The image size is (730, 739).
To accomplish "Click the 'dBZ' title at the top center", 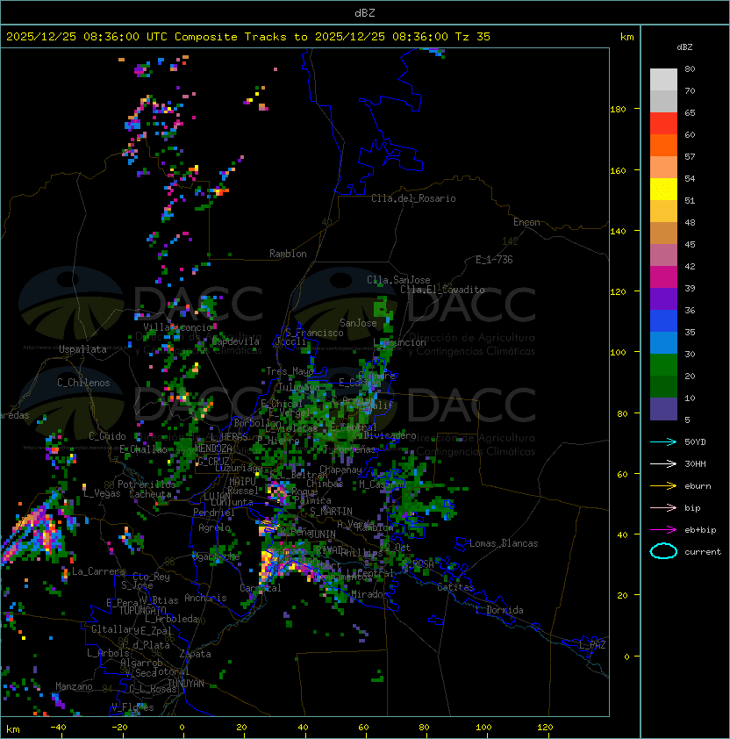I will click(x=365, y=13).
